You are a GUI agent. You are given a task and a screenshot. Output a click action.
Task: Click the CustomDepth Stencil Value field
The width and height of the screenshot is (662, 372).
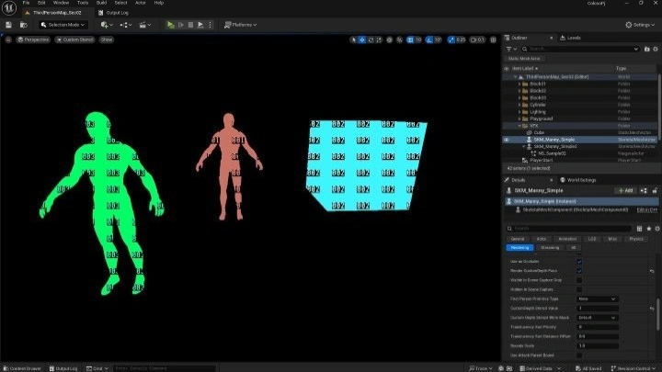[598, 308]
